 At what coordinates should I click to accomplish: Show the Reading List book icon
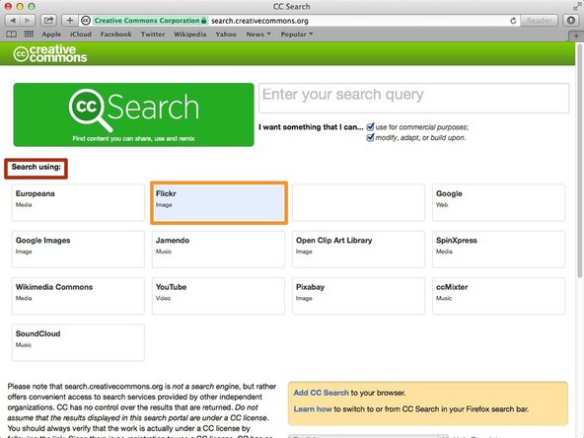[12, 35]
